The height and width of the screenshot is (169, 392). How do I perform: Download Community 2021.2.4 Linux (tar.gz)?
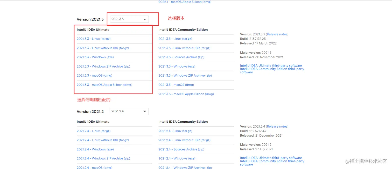[x=175, y=131]
